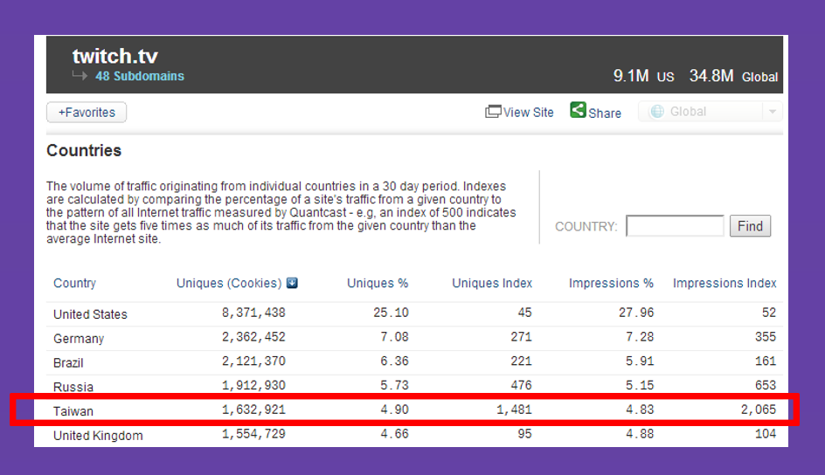
Task: Open the 48 Subdomains link
Action: [140, 76]
